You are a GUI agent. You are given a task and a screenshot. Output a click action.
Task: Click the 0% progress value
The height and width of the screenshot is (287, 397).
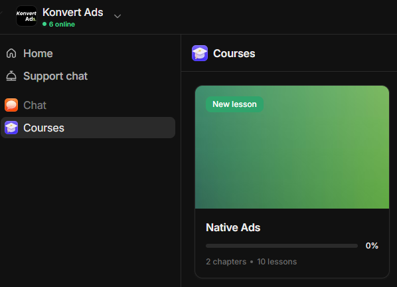(x=372, y=246)
